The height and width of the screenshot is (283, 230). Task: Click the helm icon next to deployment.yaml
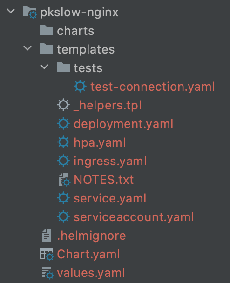click(x=63, y=123)
